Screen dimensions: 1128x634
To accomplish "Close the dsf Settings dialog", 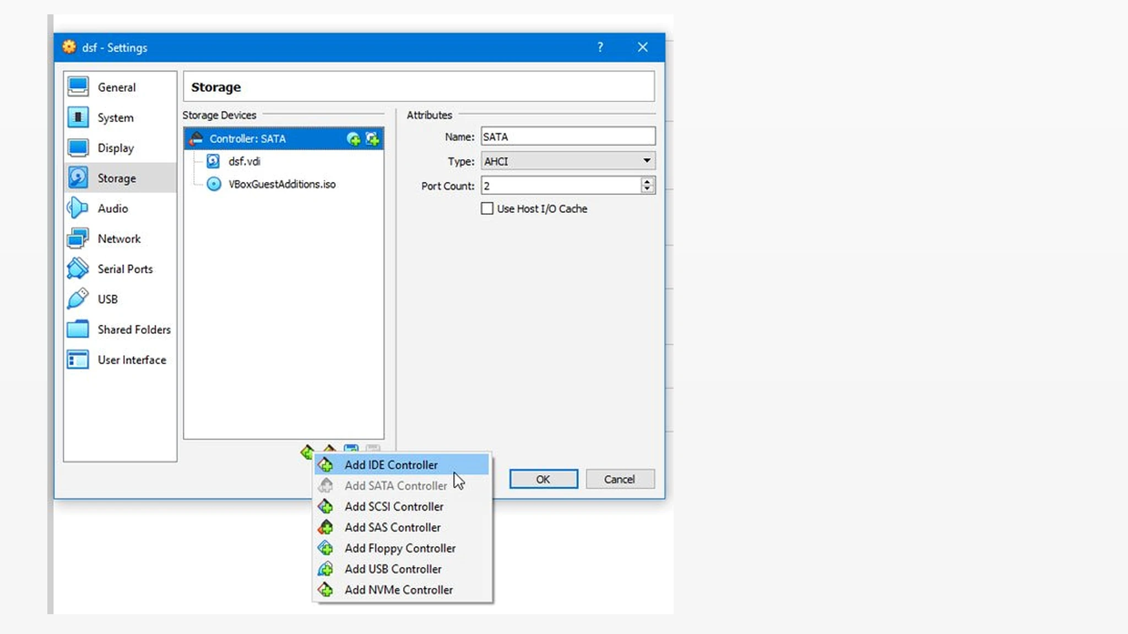I will 643,47.
